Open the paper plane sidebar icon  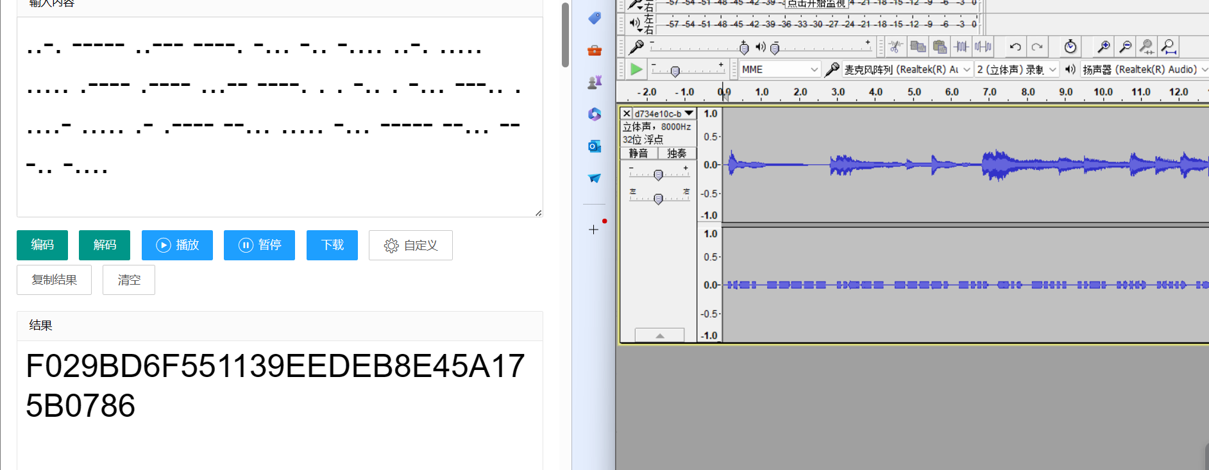(595, 178)
